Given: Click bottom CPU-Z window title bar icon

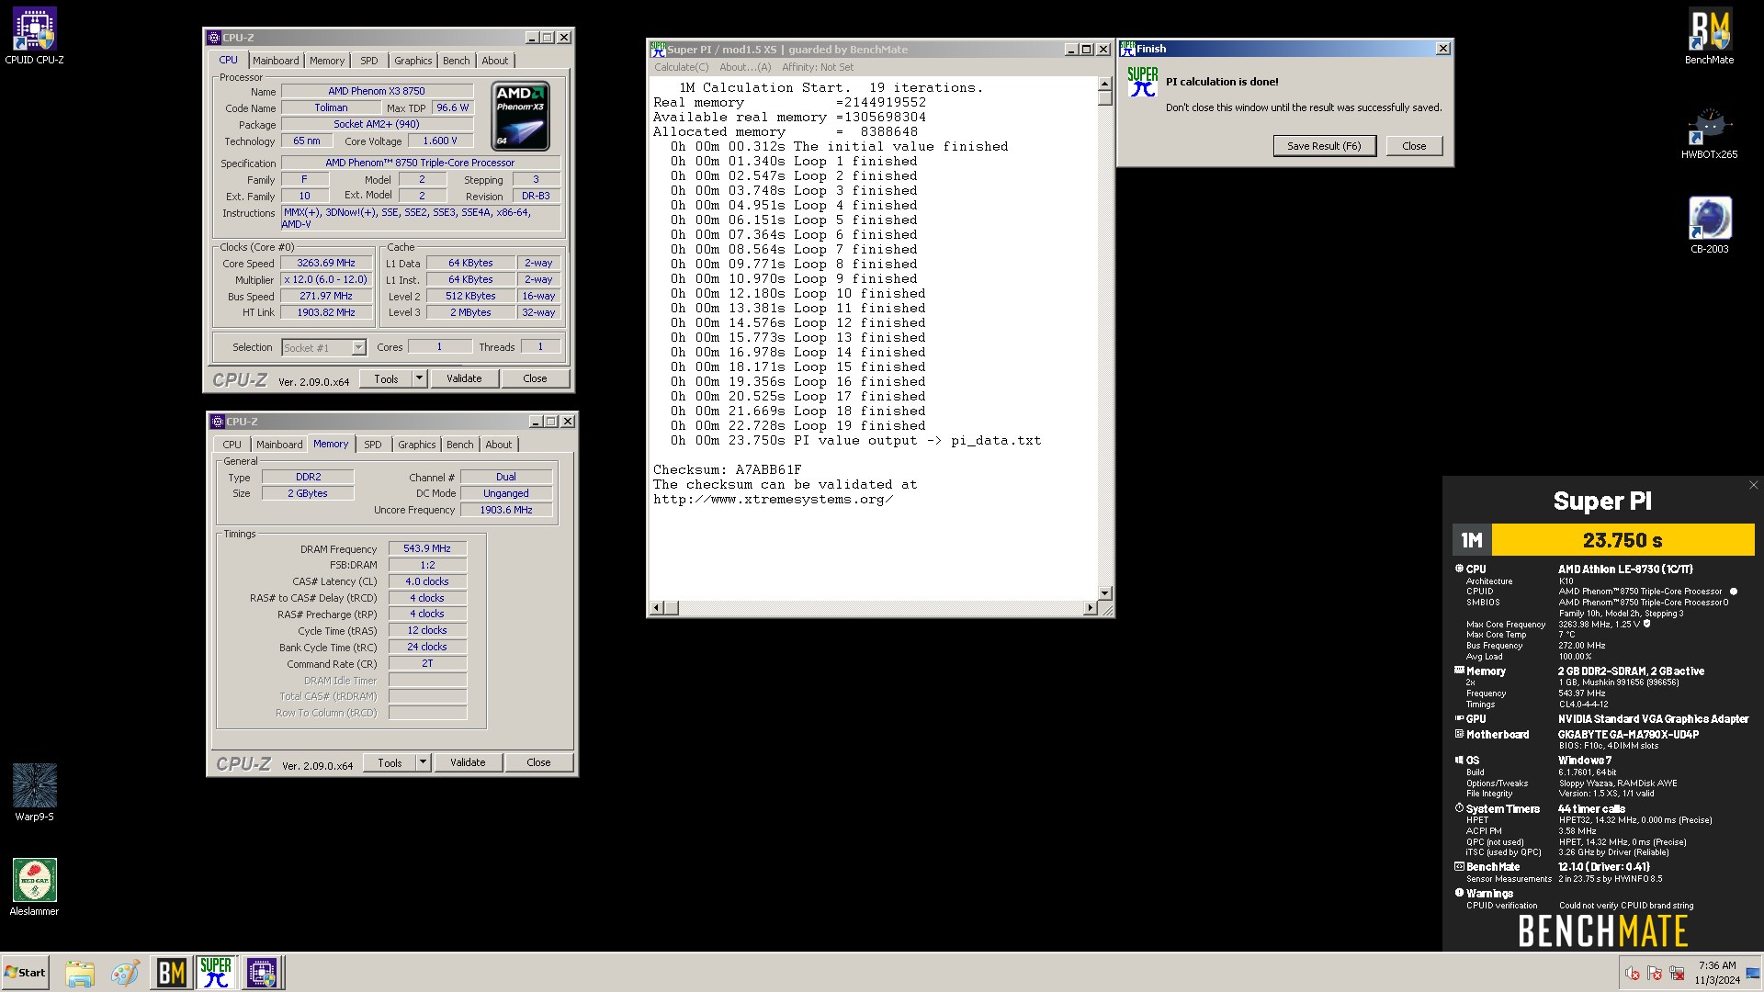Looking at the screenshot, I should tap(218, 422).
